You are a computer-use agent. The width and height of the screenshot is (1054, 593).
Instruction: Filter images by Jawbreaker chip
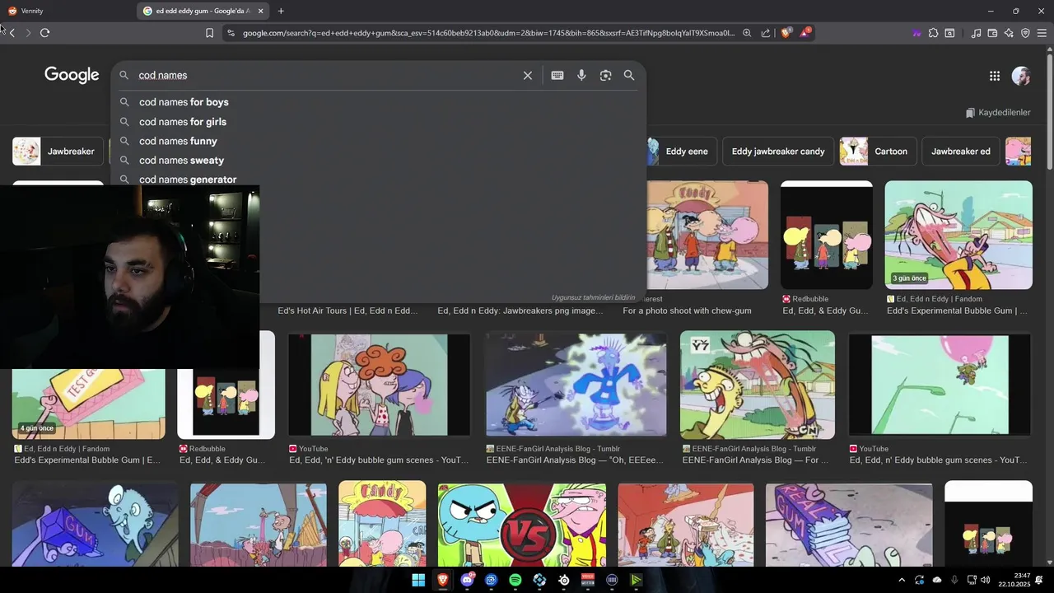point(58,152)
